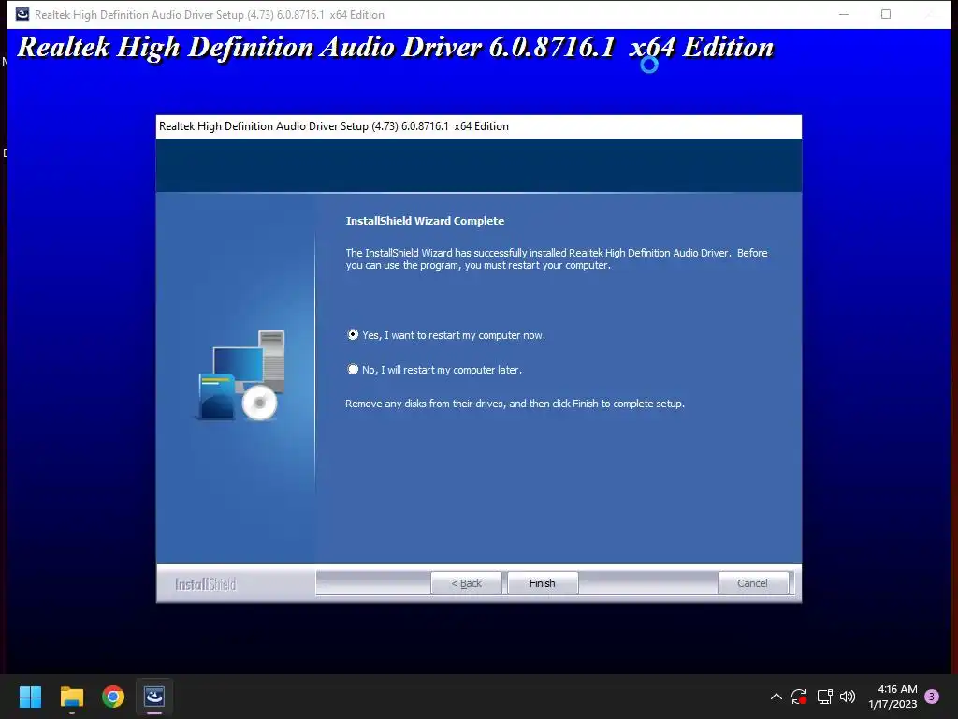
Task: Open the volume speaker tray icon
Action: coord(848,697)
